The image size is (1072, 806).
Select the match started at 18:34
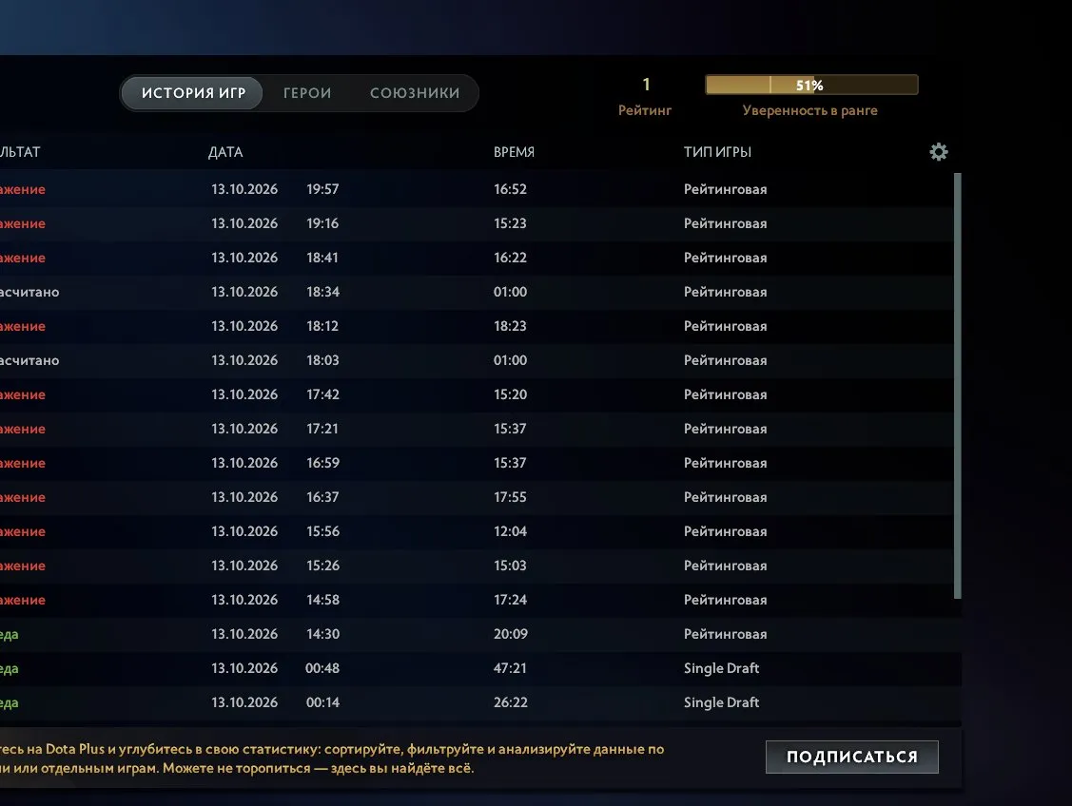tap(478, 292)
